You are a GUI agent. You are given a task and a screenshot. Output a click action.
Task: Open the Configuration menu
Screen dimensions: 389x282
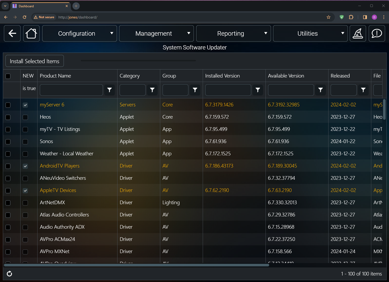coord(79,33)
